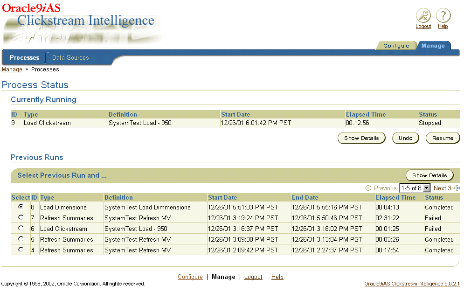Click the 'Elapsed Time' header in Previous Runs

pos(395,197)
